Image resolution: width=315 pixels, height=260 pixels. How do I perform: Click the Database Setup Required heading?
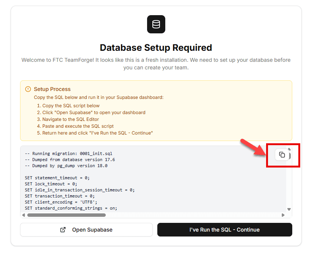(156, 48)
